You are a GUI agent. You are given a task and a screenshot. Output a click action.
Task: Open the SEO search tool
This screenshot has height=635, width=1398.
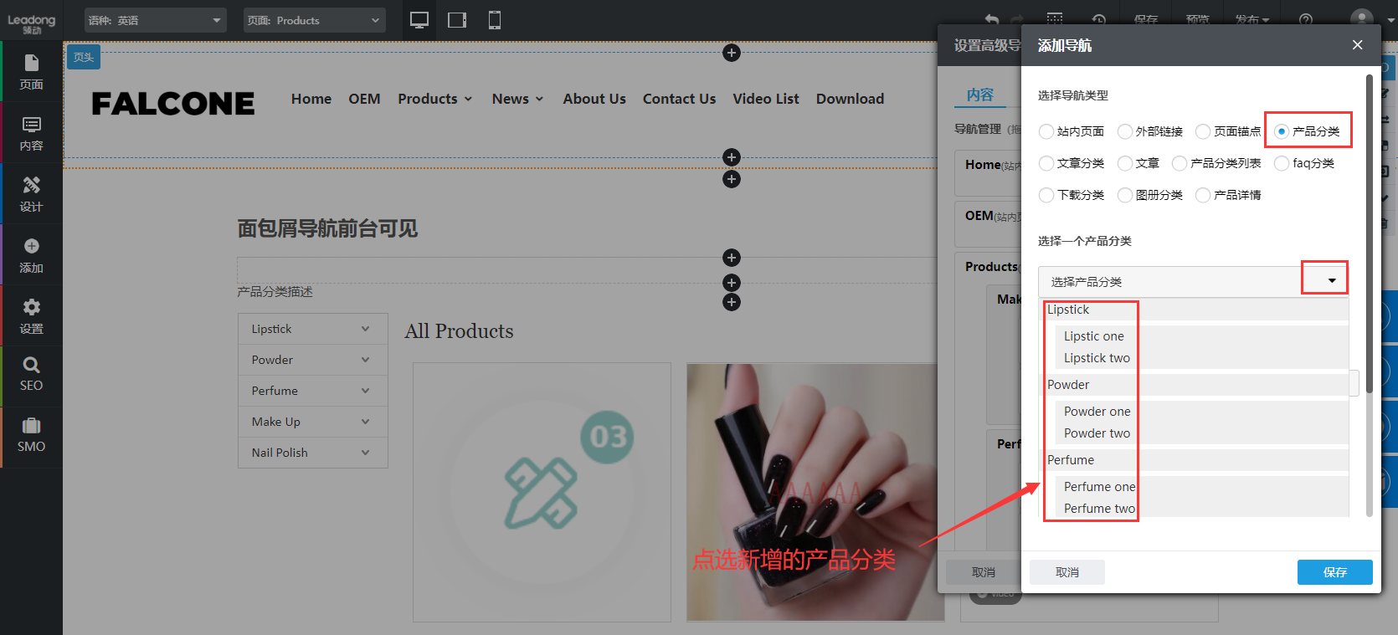(31, 374)
